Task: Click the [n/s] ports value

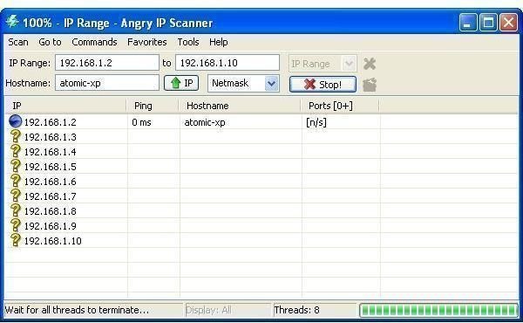Action: point(316,122)
